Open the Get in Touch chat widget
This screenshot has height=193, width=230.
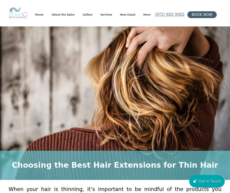point(207,181)
